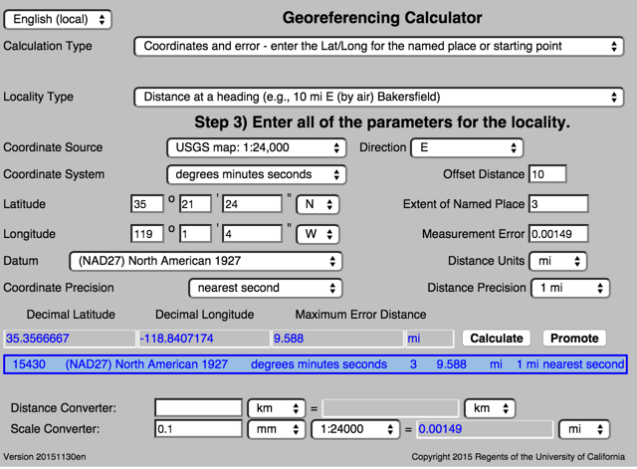Image resolution: width=637 pixels, height=469 pixels.
Task: Open the Scale Converter 1:24000 dropdown
Action: click(x=355, y=429)
